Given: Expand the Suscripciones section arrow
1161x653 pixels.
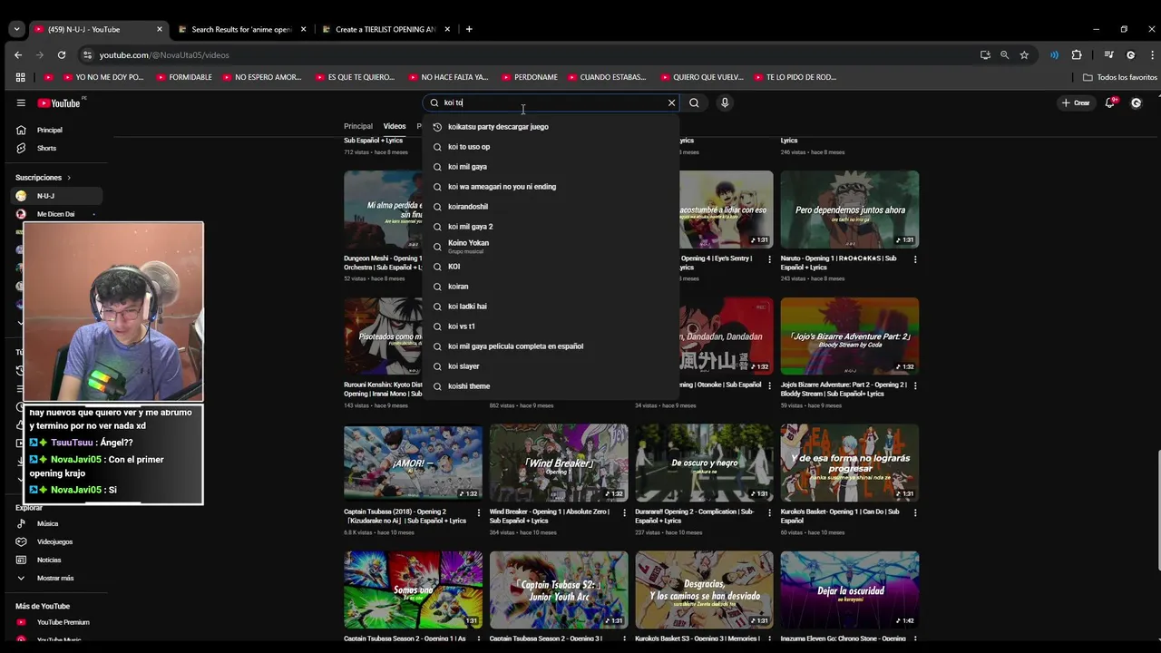Looking at the screenshot, I should [x=68, y=178].
